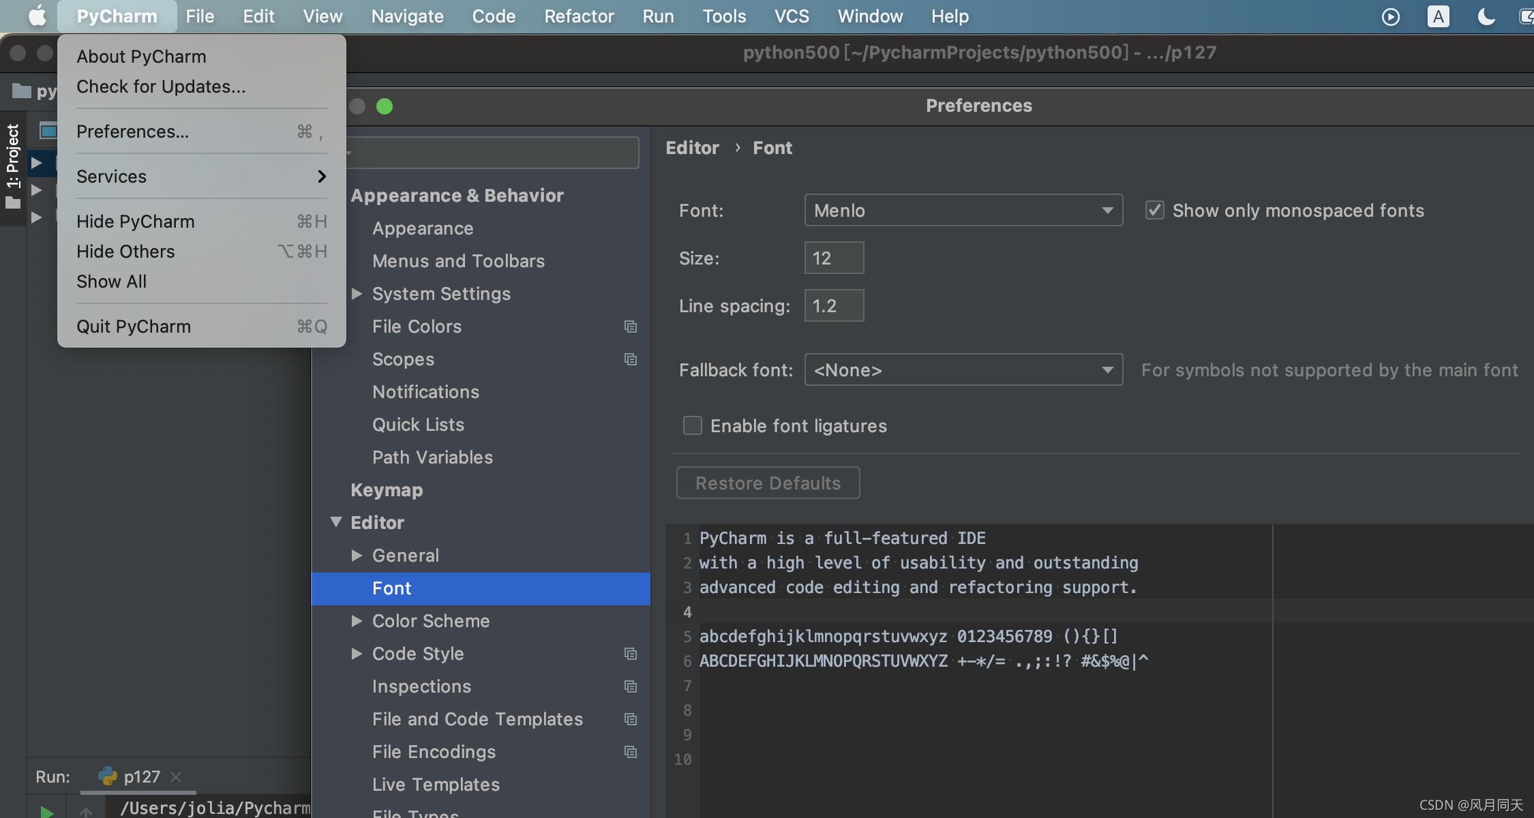Select Notifications setting
1534x818 pixels.
(425, 392)
